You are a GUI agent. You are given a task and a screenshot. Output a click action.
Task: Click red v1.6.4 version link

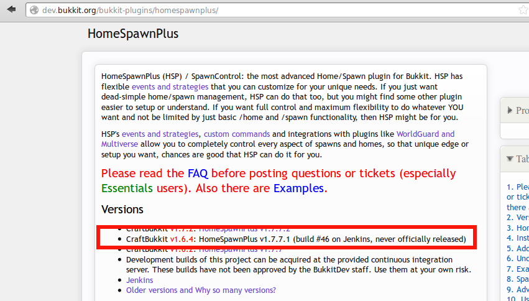click(182, 239)
